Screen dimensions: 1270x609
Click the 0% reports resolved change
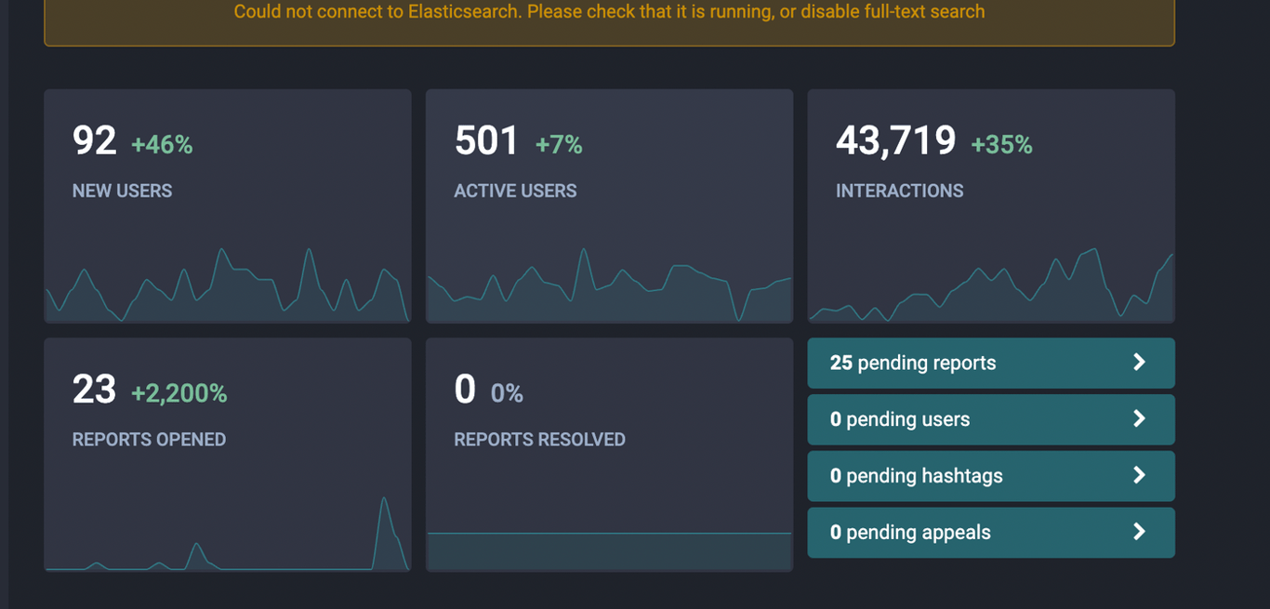[507, 394]
